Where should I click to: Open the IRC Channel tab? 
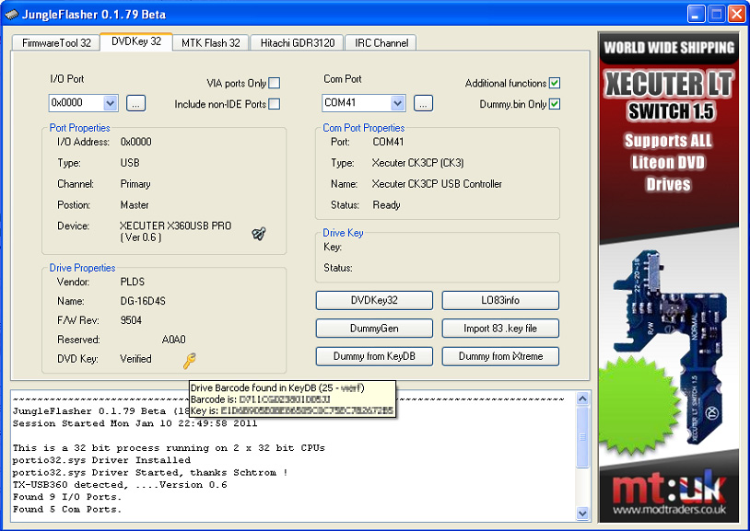click(381, 43)
